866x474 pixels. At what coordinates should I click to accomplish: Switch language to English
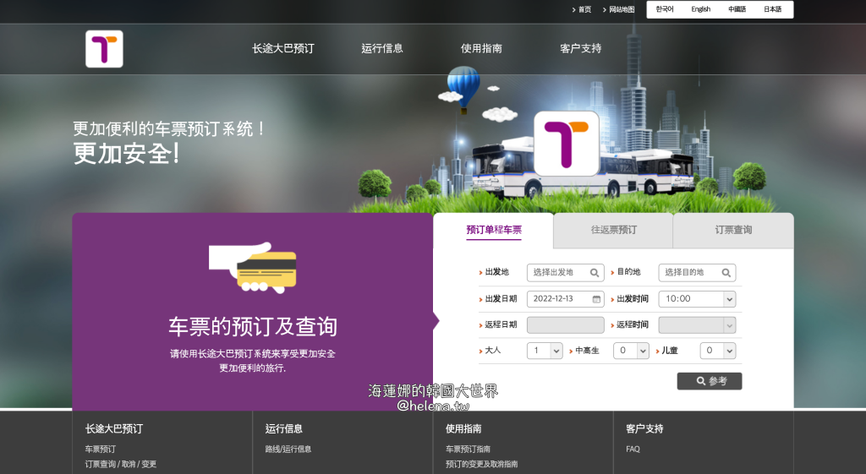click(x=700, y=10)
